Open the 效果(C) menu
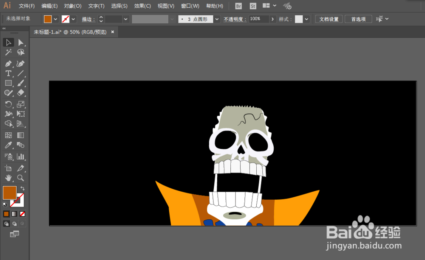425x260 pixels. click(142, 6)
